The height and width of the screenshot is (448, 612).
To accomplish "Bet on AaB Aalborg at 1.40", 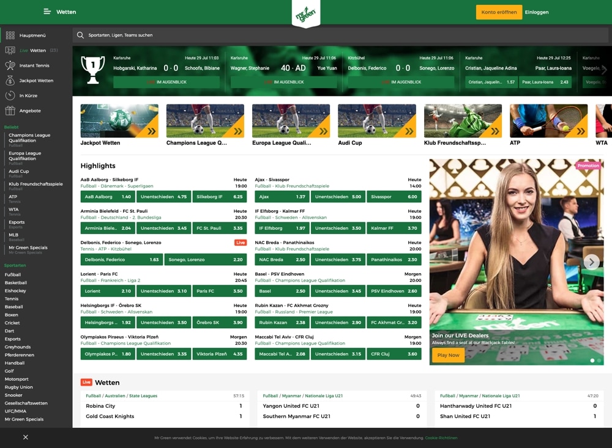I will point(108,197).
